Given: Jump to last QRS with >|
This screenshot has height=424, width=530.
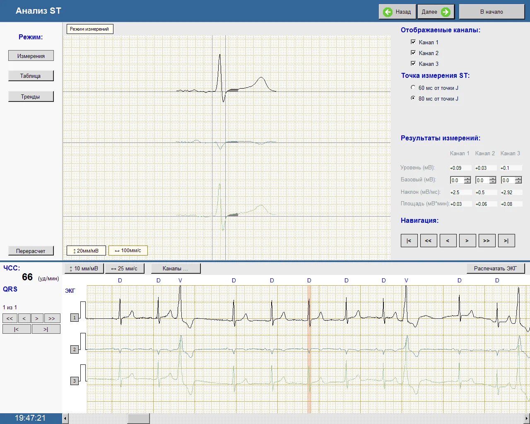Looking at the screenshot, I should 46,329.
